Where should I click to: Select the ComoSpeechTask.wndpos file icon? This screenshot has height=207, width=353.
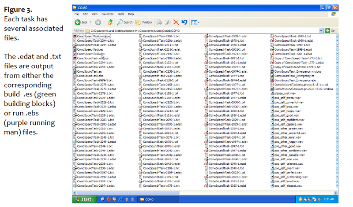click(x=75, y=36)
